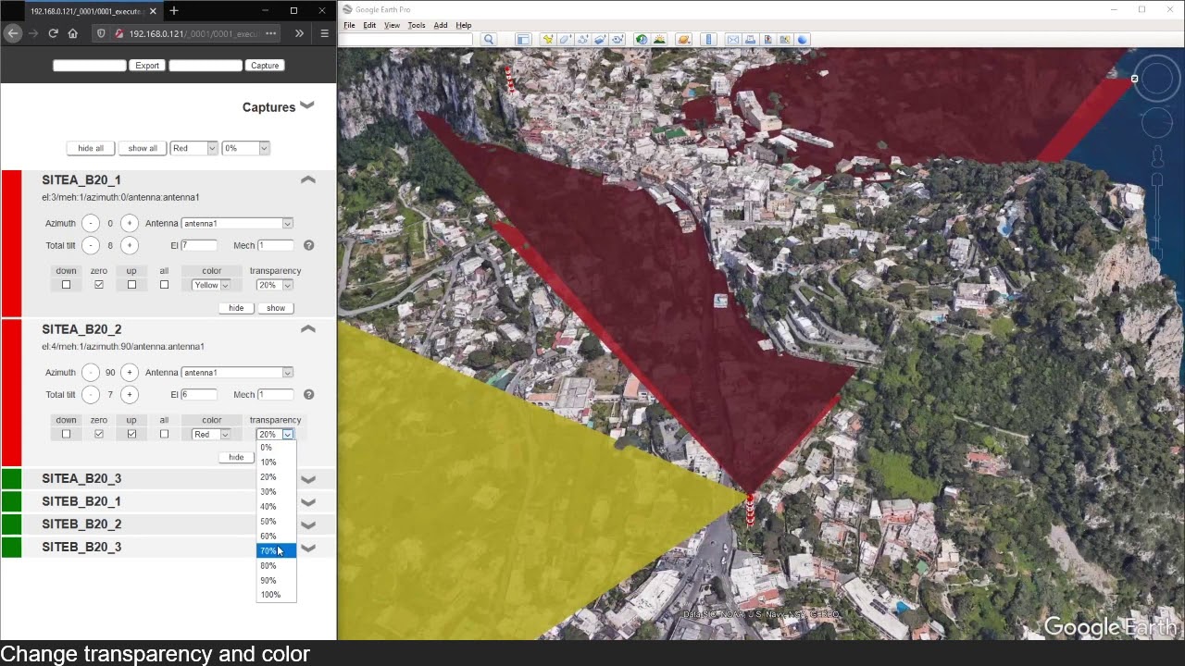Open the Edit menu in Google Earth
This screenshot has width=1185, height=666.
369,25
